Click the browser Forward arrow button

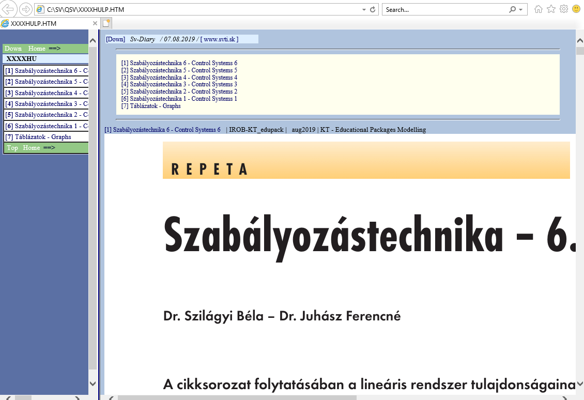[25, 9]
